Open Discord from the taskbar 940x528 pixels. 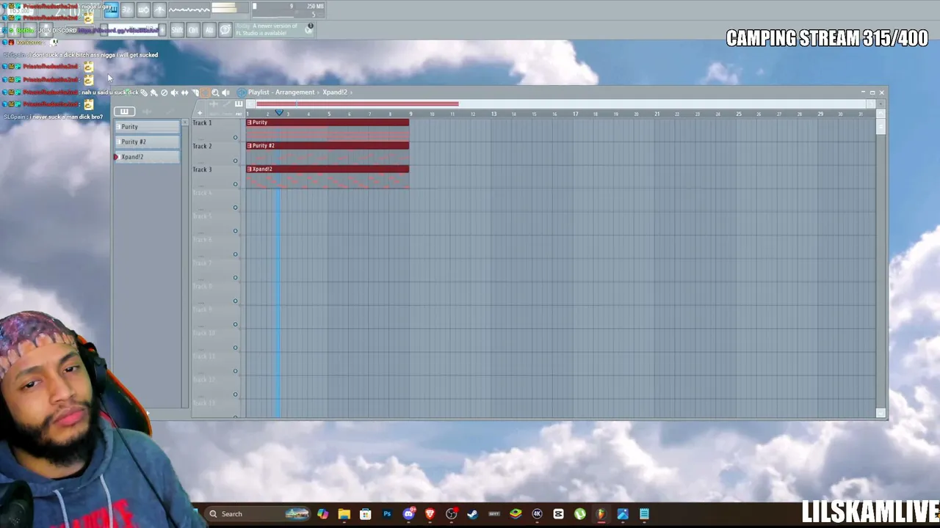[x=408, y=514]
